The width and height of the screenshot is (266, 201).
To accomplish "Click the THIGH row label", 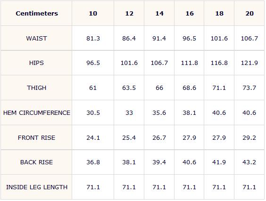I will pos(36,88).
